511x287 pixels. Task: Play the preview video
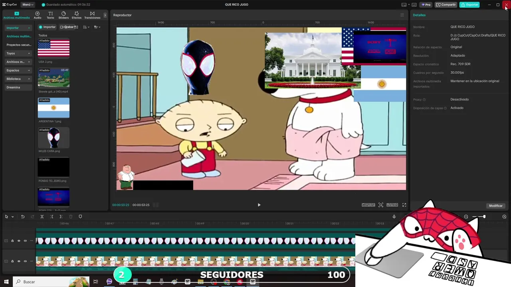point(259,205)
